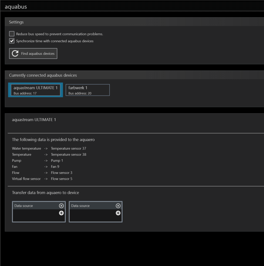Select the aquastream ULTIMATE 1 device tile
The height and width of the screenshot is (266, 264).
click(x=36, y=90)
